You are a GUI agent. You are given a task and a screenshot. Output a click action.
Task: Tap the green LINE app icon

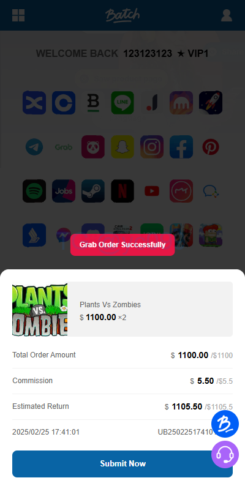point(123,103)
